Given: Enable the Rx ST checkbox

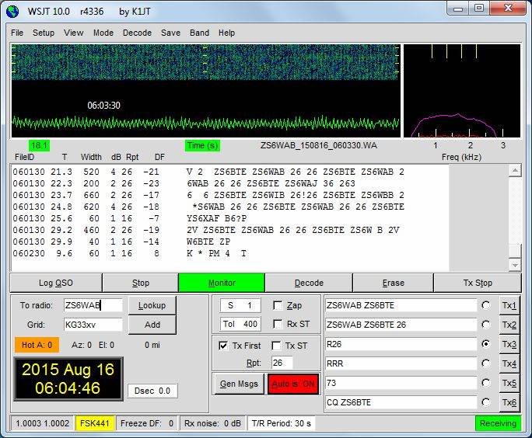Looking at the screenshot, I should point(278,324).
